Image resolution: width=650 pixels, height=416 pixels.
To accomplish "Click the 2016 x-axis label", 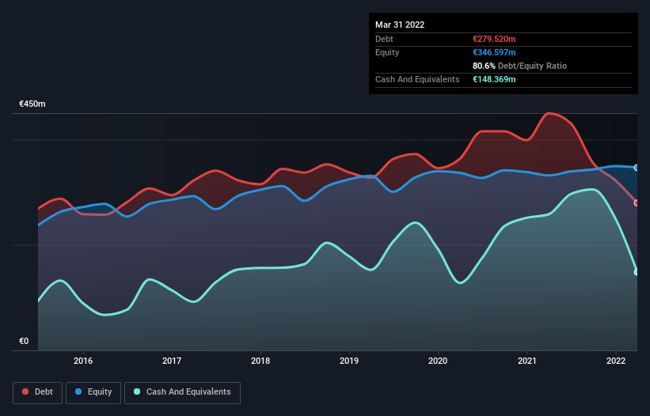I will pyautogui.click(x=83, y=361).
